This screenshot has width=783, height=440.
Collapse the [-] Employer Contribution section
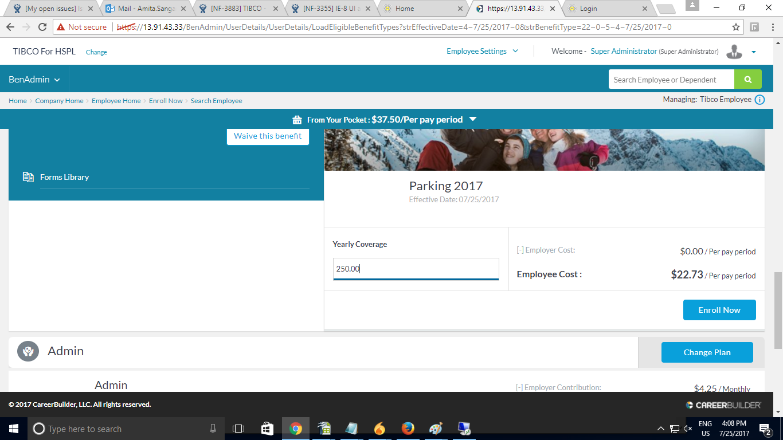[519, 387]
